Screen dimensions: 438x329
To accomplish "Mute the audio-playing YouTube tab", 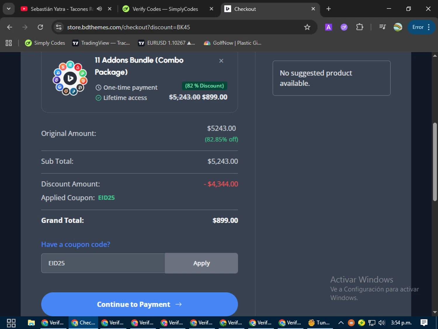I will (99, 9).
